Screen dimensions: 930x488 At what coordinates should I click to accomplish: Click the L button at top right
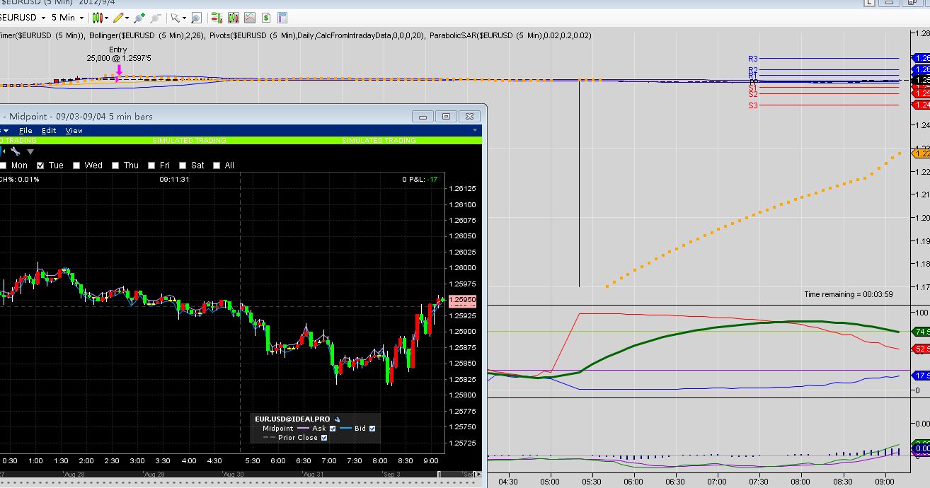870,3
